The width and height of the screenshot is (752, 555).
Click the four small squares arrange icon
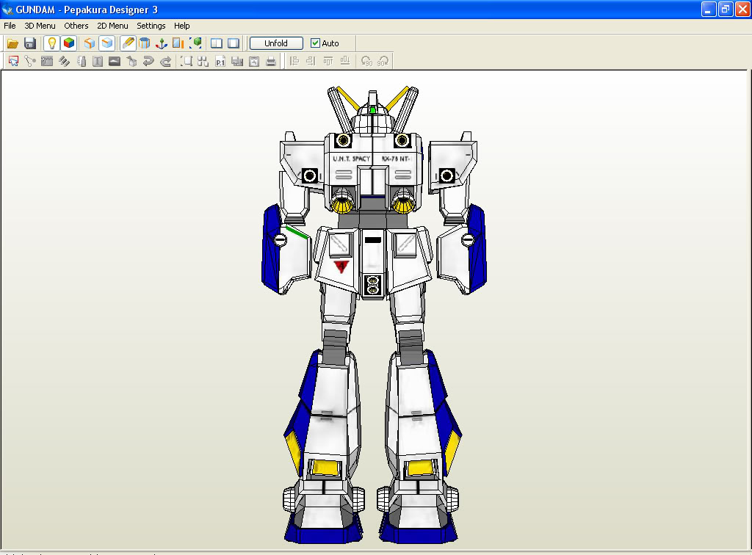(x=203, y=62)
